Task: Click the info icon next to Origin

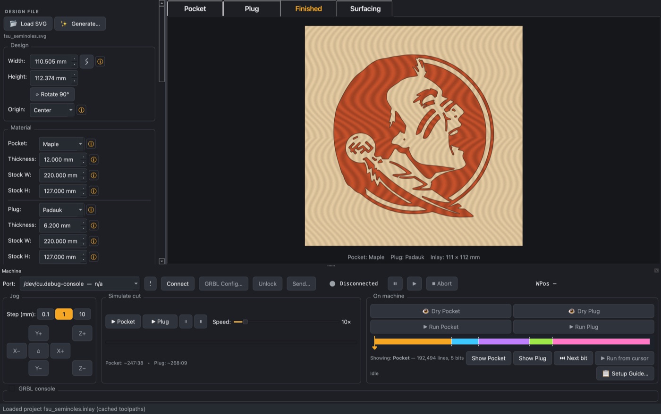Action: [81, 110]
